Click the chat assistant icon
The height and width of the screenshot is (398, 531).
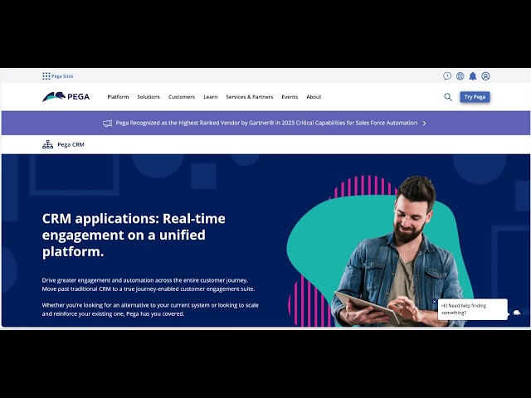[517, 313]
